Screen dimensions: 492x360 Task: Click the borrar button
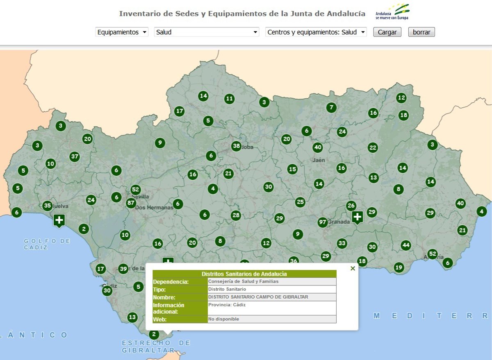pos(421,32)
